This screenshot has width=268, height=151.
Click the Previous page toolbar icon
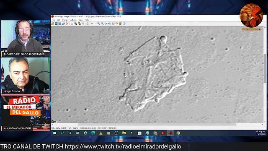[113, 23]
